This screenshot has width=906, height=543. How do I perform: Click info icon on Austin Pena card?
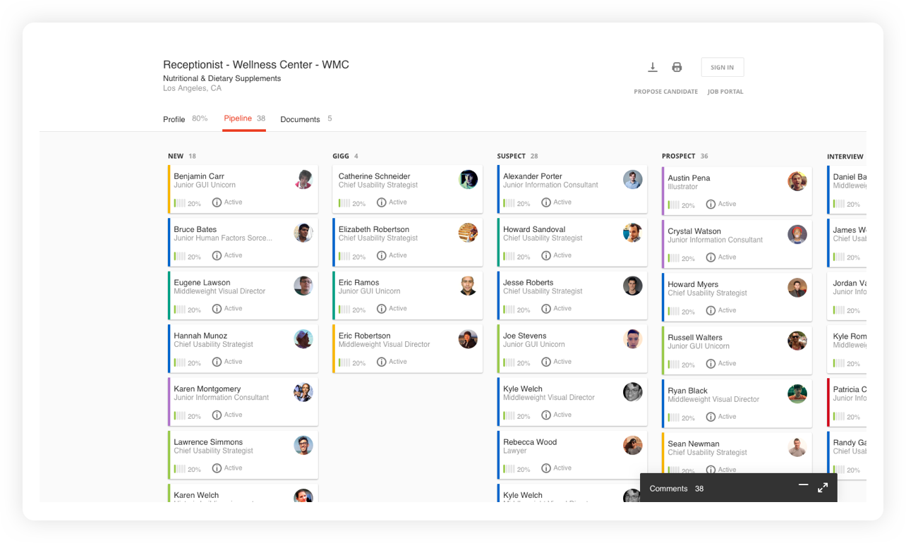tap(711, 205)
